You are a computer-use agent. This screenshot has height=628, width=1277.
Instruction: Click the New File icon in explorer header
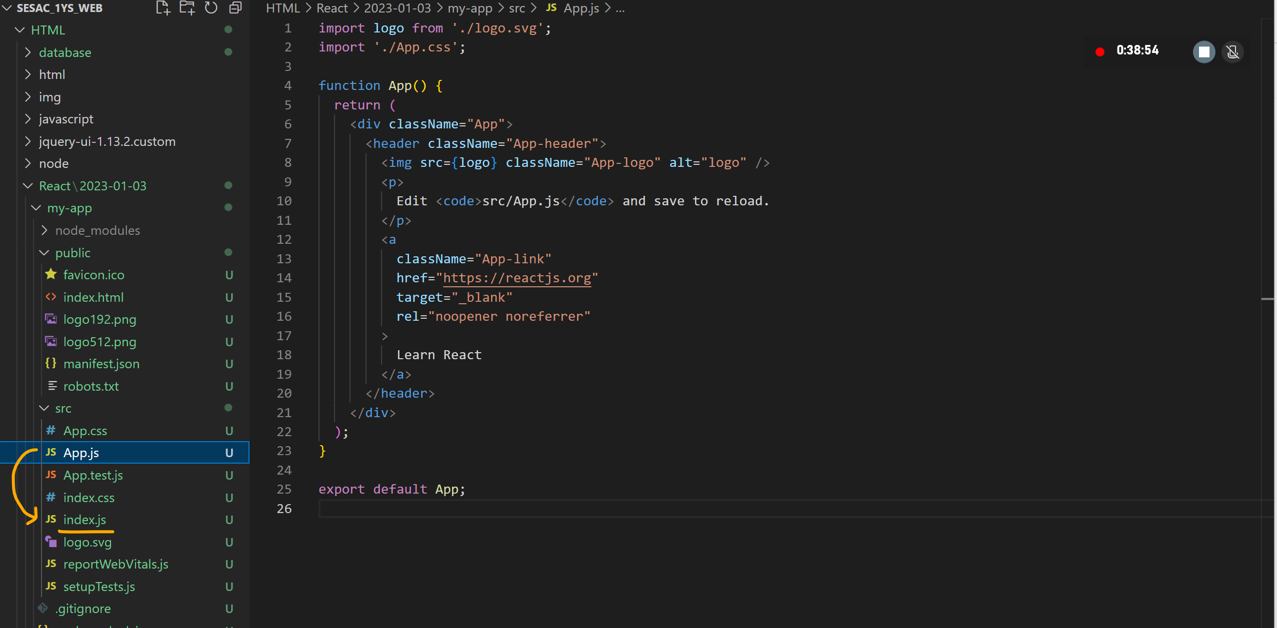163,8
